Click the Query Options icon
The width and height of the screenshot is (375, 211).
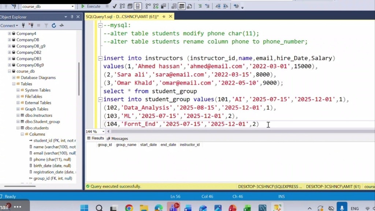130,7
